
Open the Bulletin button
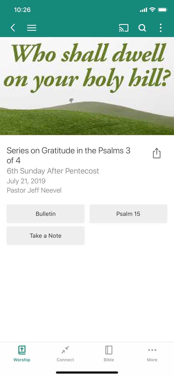tap(45, 214)
